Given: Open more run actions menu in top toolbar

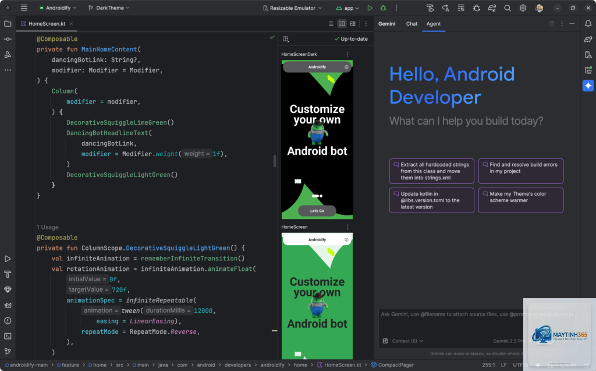Looking at the screenshot, I should click(396, 8).
